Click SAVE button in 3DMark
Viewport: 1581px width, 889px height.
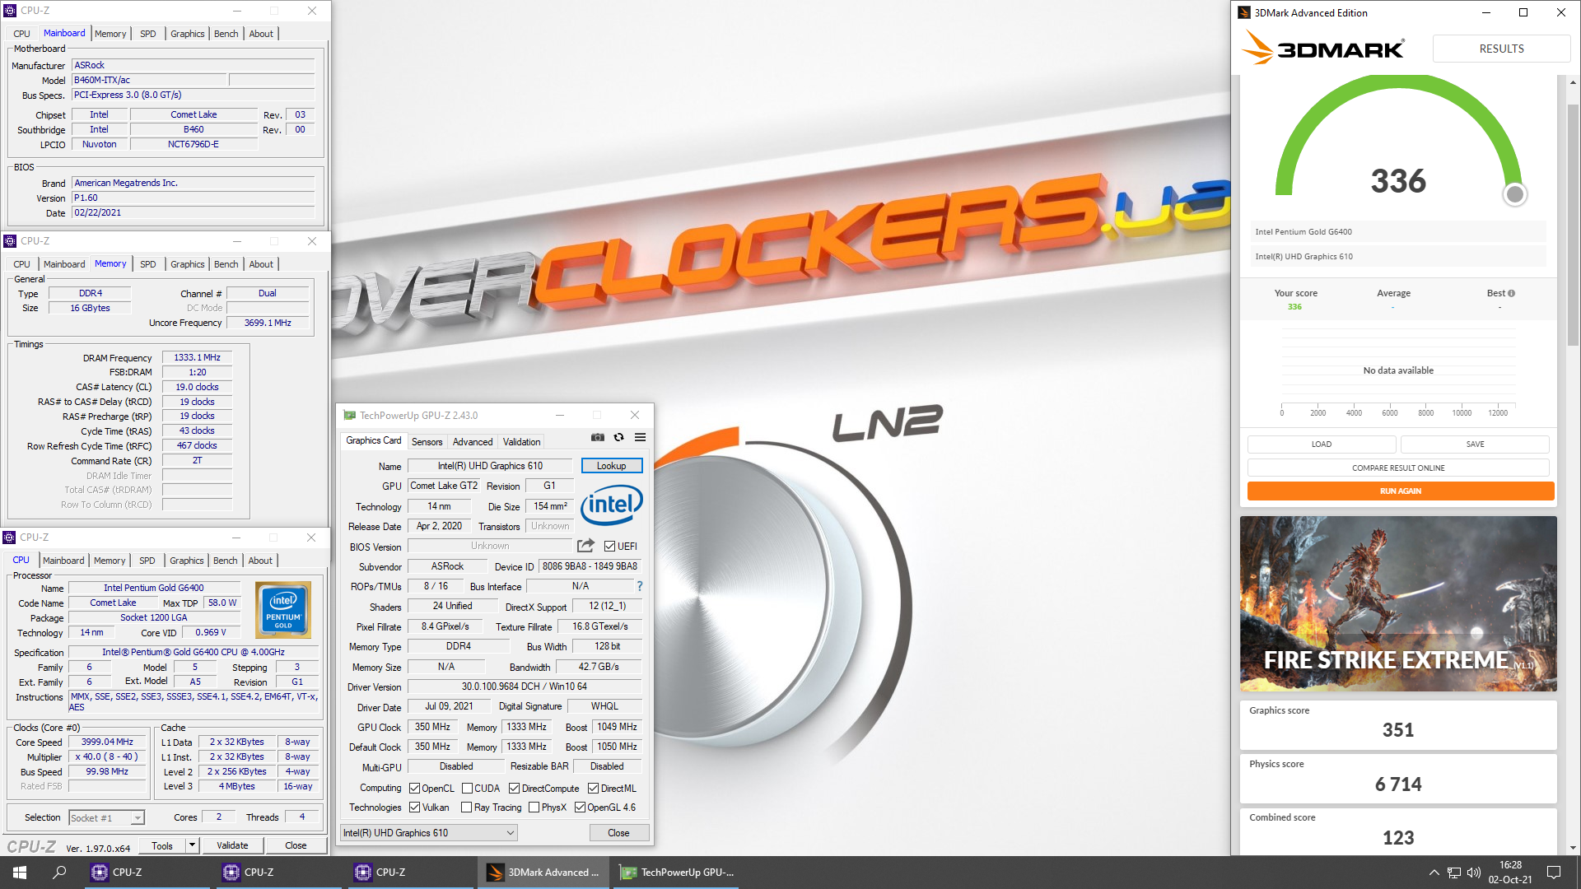coord(1475,444)
